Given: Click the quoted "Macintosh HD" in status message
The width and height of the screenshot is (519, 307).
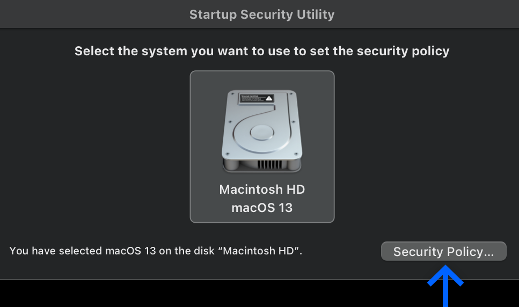Looking at the screenshot, I should point(259,251).
